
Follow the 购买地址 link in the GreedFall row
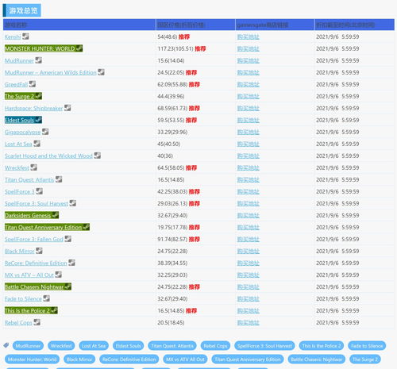coord(249,84)
